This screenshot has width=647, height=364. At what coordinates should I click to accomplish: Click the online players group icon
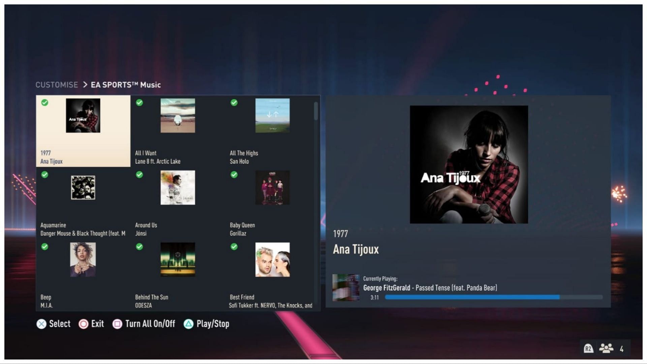coord(606,348)
